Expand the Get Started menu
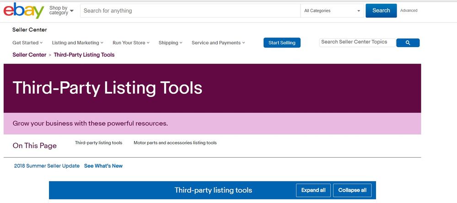 click(27, 43)
